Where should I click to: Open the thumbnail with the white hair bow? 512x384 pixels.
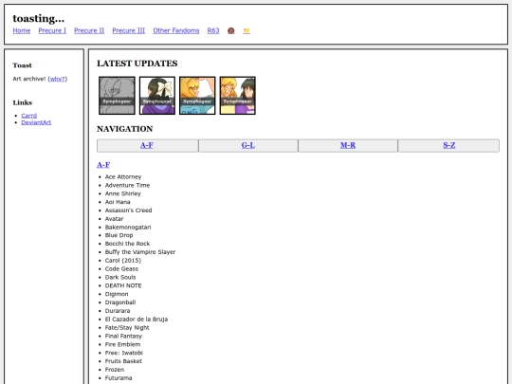tap(157, 96)
